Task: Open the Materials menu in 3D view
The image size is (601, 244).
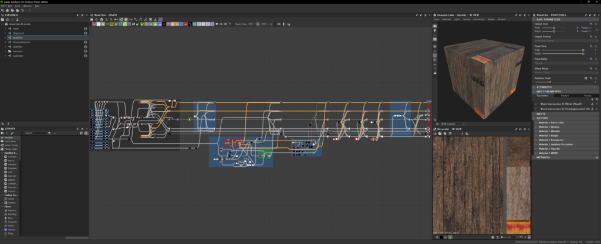Action: tap(446, 19)
